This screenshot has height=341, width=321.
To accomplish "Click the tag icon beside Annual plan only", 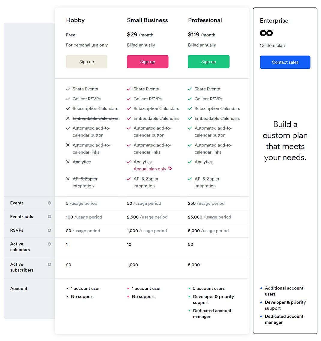I will pyautogui.click(x=170, y=169).
